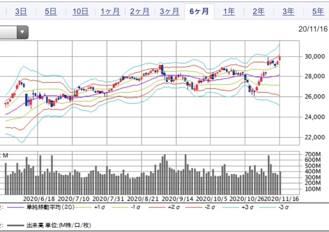Click the 2020/7/31 date axis label
Image resolution: width=329 pixels, height=232 pixels.
coord(108,199)
